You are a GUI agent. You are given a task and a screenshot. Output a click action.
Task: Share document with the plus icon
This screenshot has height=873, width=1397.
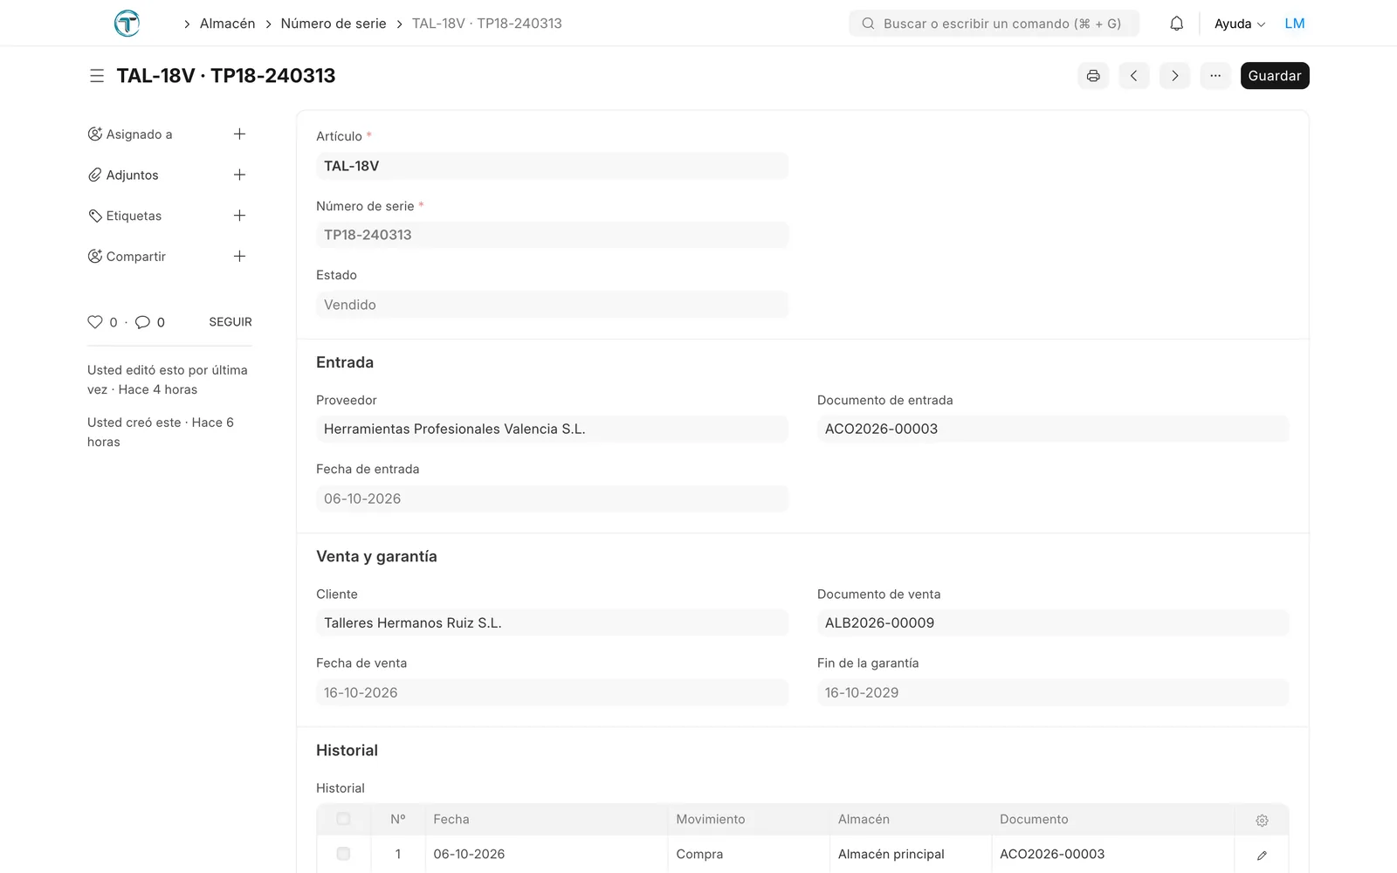tap(239, 256)
